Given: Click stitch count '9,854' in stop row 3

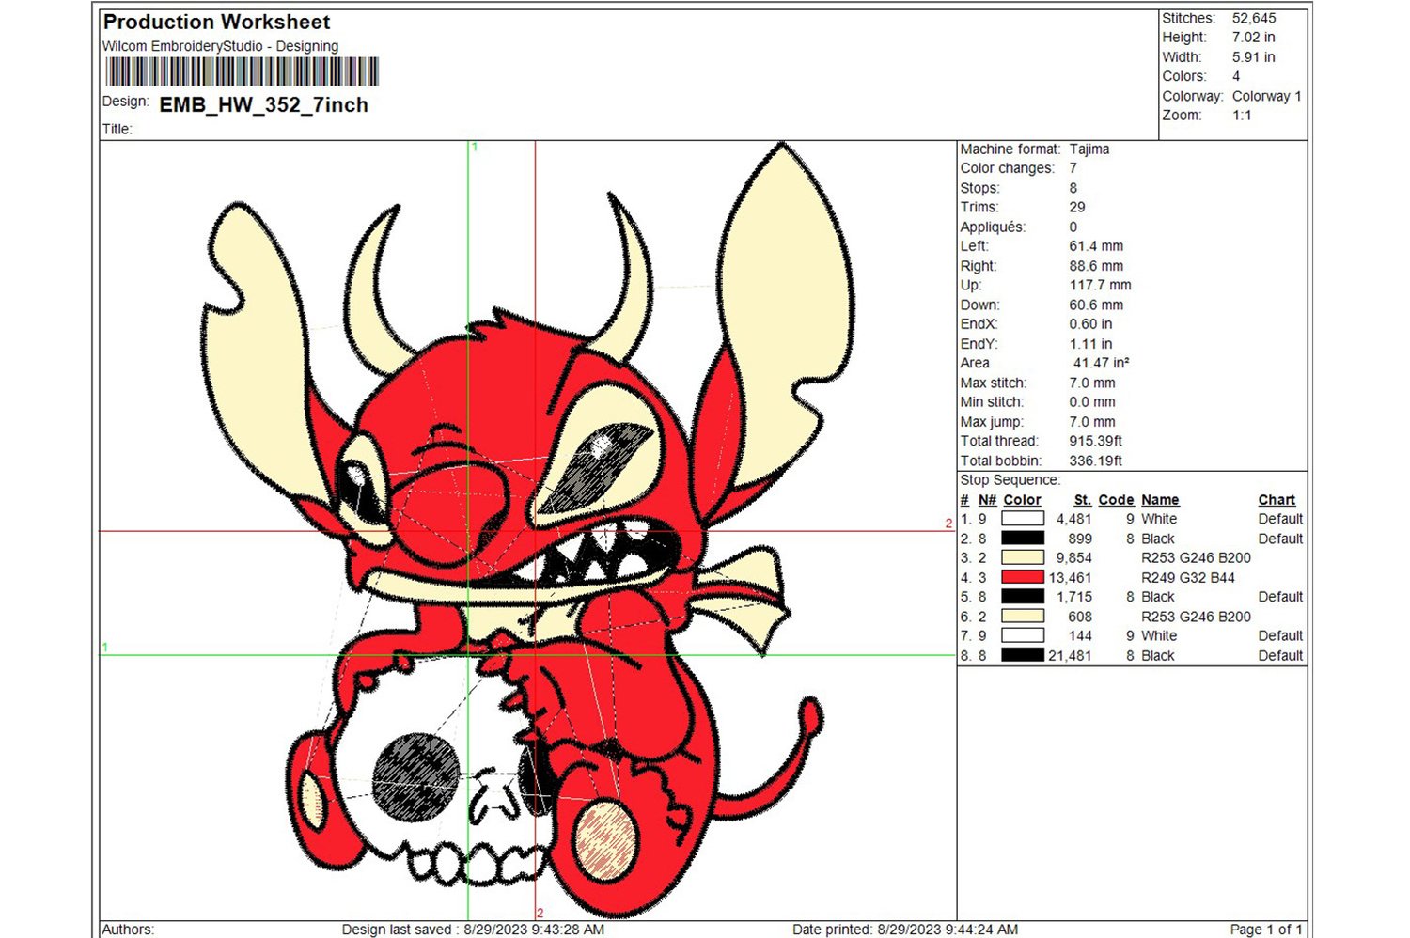Looking at the screenshot, I should [x=1074, y=558].
